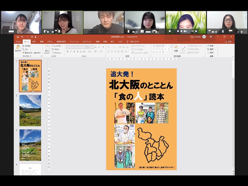Toggle Underline formatting

pos(75,52)
